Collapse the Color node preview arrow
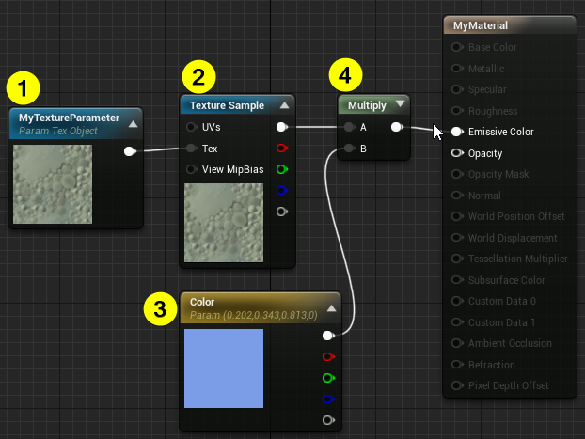 click(x=332, y=307)
